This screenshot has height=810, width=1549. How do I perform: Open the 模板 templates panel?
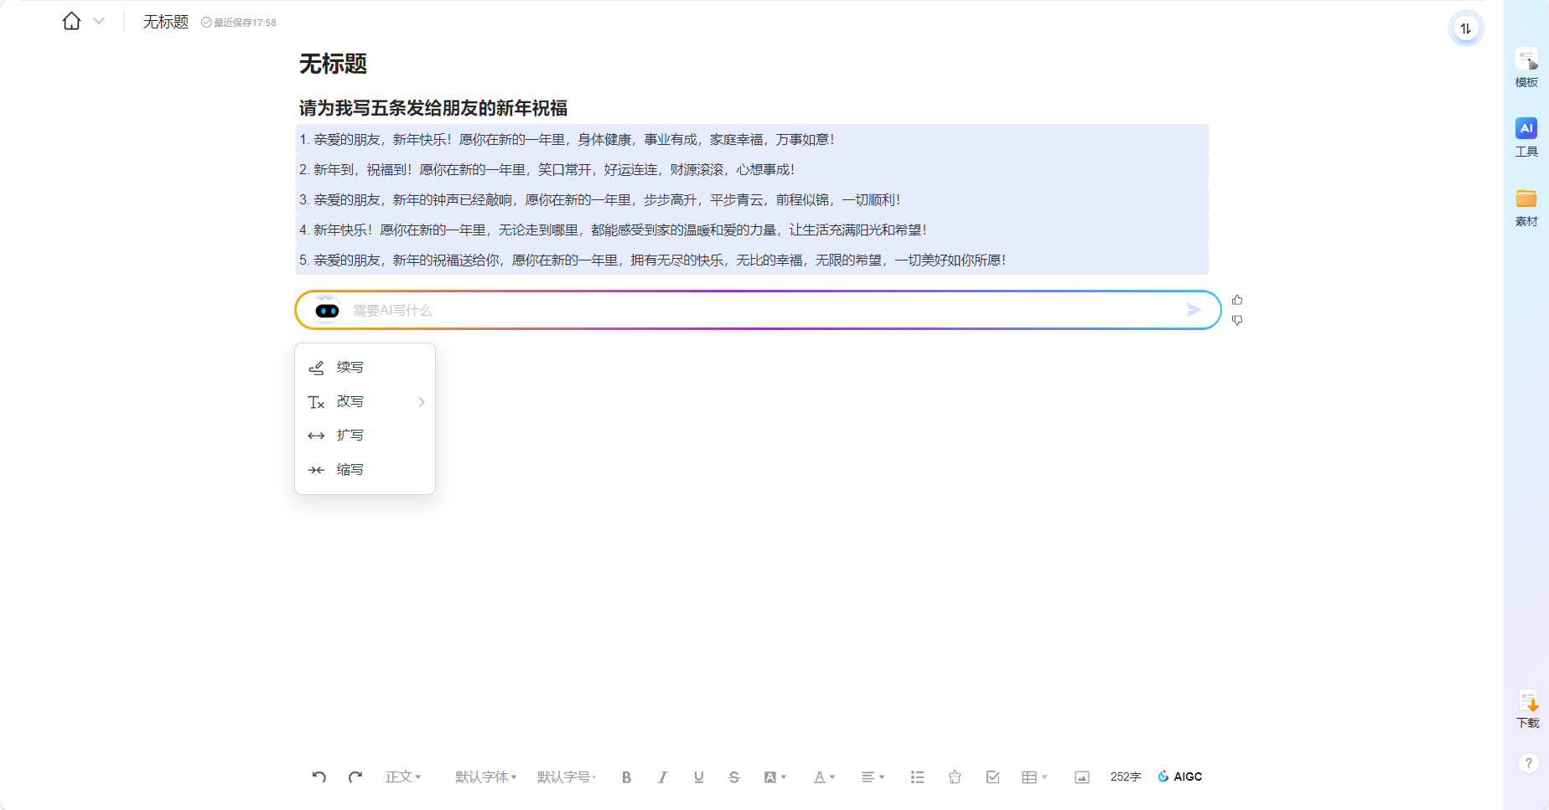[1526, 68]
